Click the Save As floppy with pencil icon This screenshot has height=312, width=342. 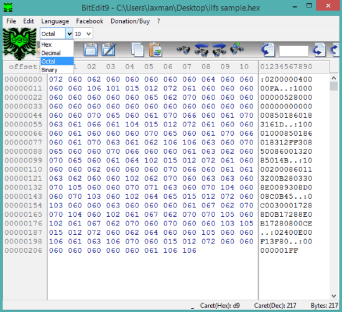(x=109, y=50)
